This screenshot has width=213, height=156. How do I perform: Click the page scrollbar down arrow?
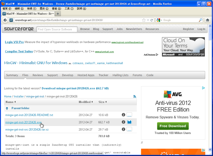click(x=210, y=149)
